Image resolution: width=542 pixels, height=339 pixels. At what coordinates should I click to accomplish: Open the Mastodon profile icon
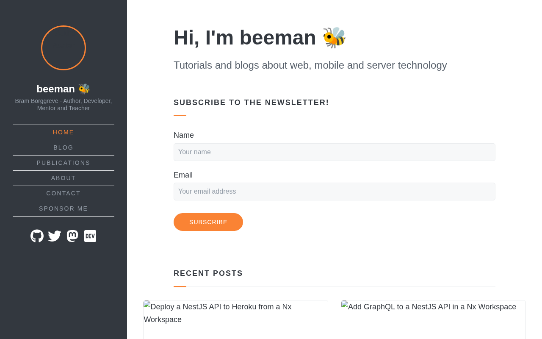72,236
